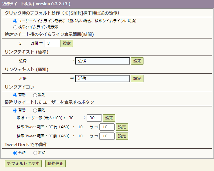
Task: Select ユーザータイムラインを表示 radio option
Action: pyautogui.click(x=15, y=21)
